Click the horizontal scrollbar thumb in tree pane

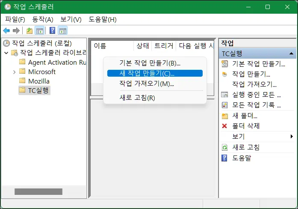38,192
